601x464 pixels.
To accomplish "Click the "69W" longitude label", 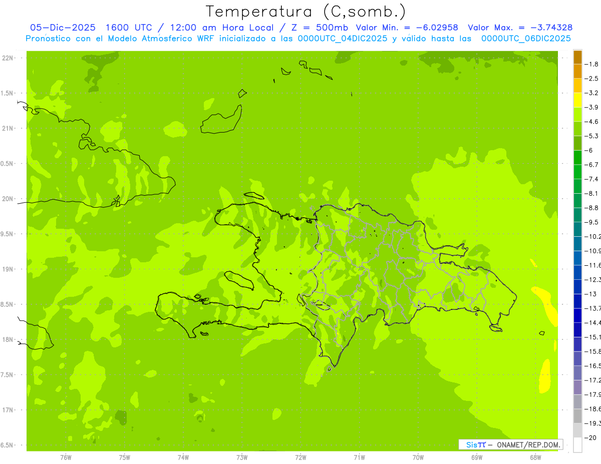I will tap(477, 457).
